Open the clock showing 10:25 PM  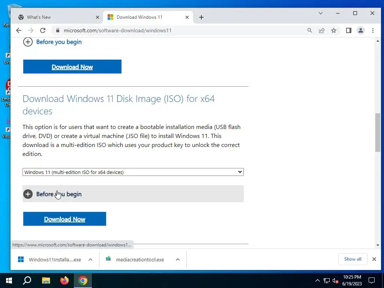[352, 280]
